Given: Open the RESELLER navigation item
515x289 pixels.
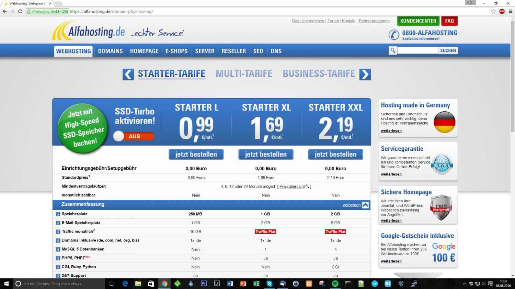Looking at the screenshot, I should pyautogui.click(x=233, y=51).
